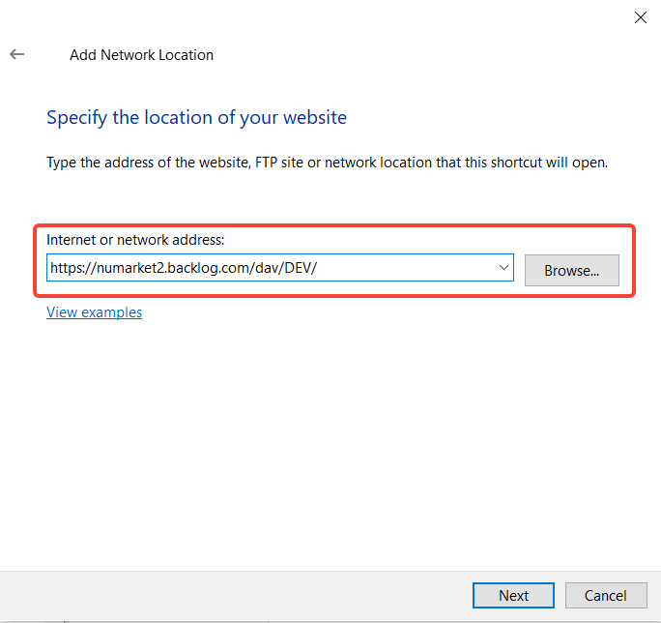Close the Add Network Location wizard

pyautogui.click(x=640, y=16)
